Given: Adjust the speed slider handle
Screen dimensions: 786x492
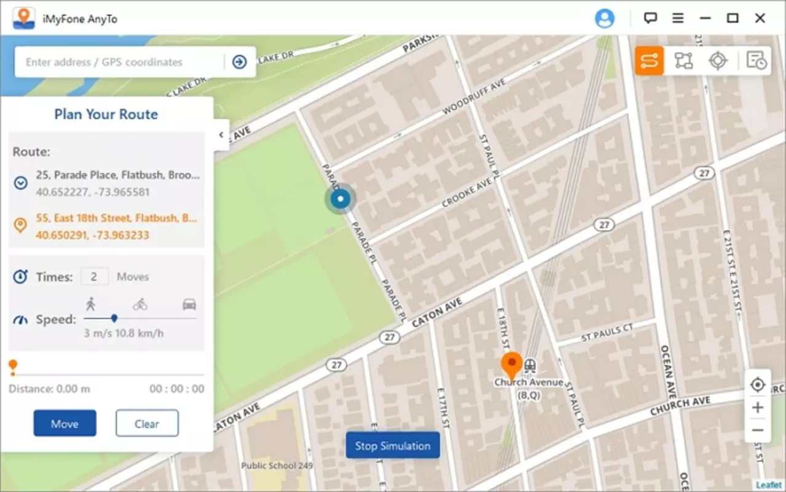Looking at the screenshot, I should point(114,318).
